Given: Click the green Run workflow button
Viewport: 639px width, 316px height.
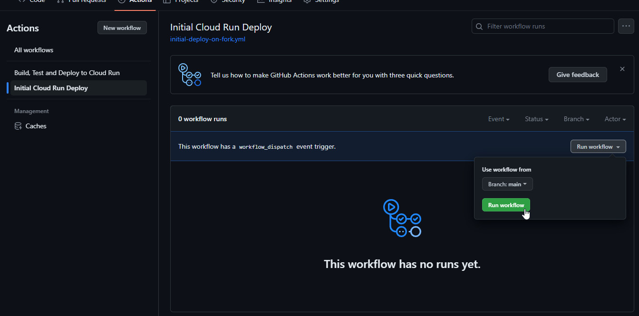Looking at the screenshot, I should (x=506, y=205).
